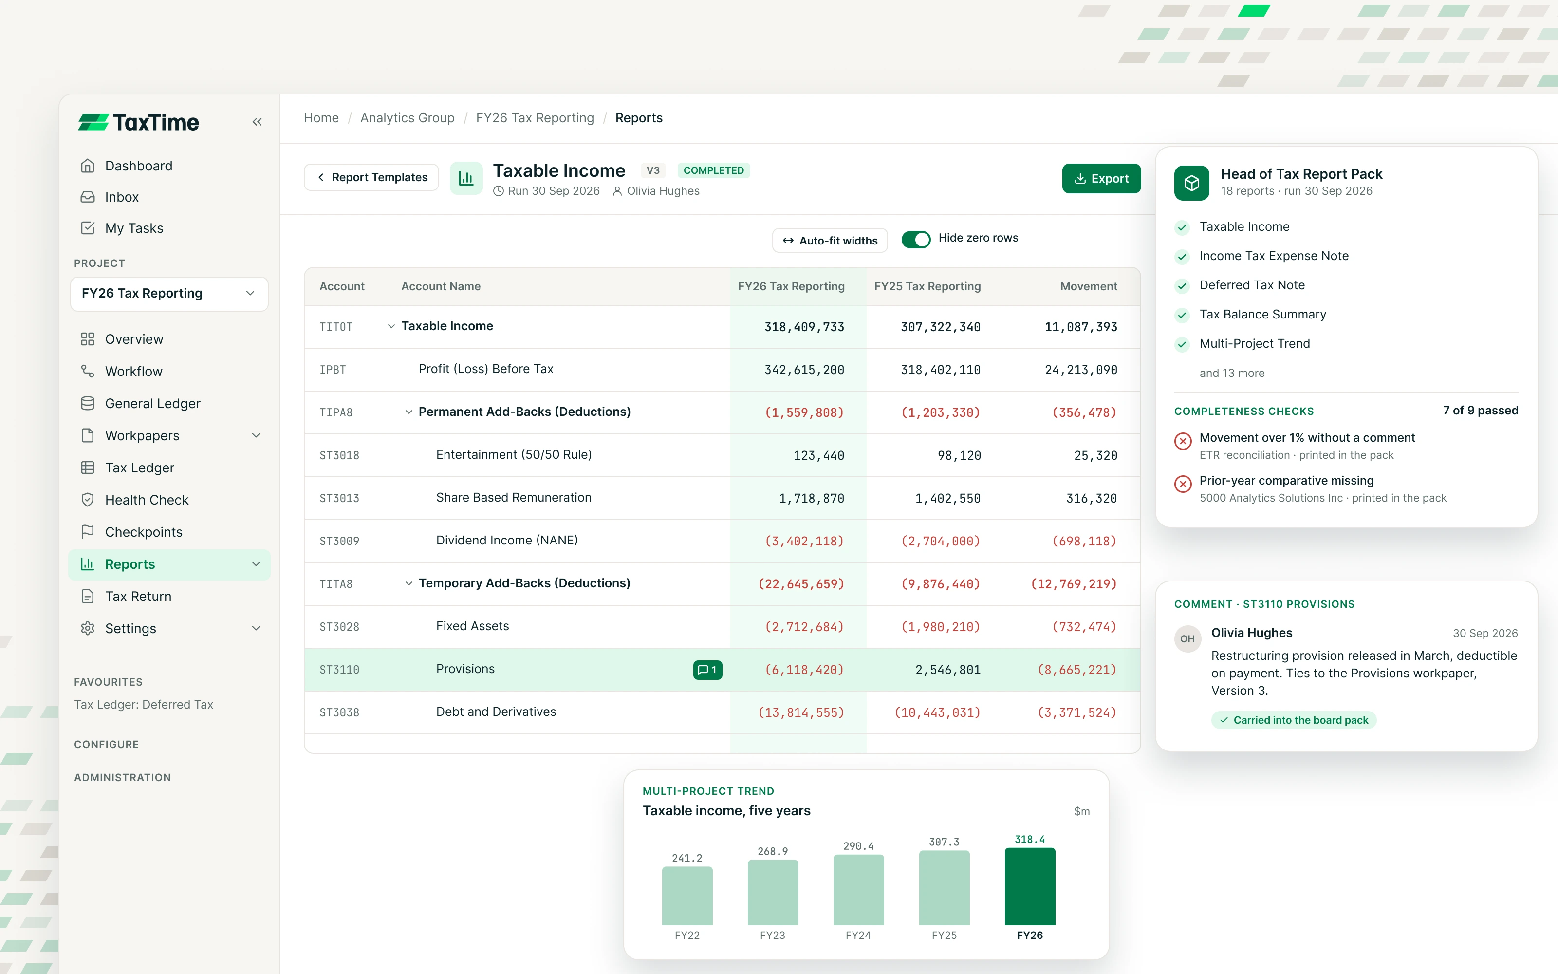Select the Fixed Assets row
1558x974 pixels.
coord(723,627)
